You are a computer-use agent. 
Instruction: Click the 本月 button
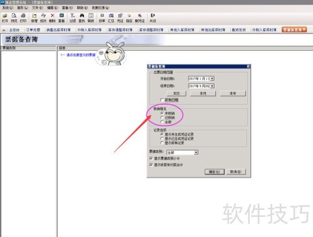(203, 93)
